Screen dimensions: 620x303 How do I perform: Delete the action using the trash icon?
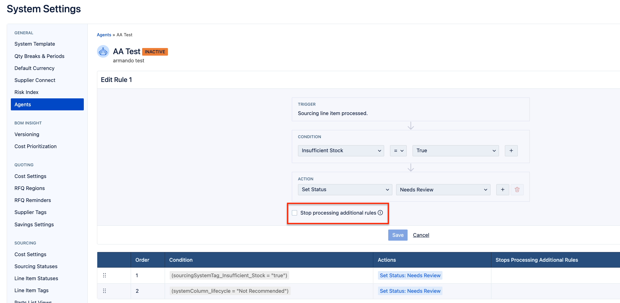tap(517, 190)
